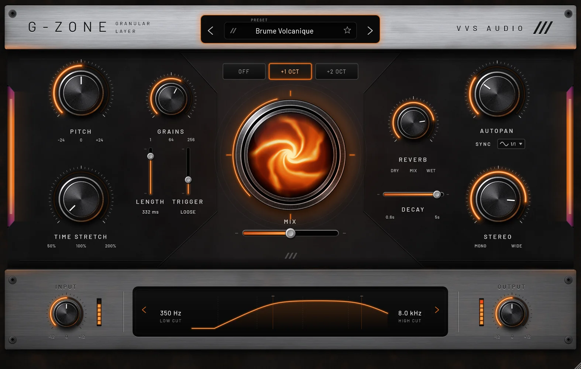Click the right arrow beside High Cut
581x369 pixels.
pyautogui.click(x=437, y=310)
